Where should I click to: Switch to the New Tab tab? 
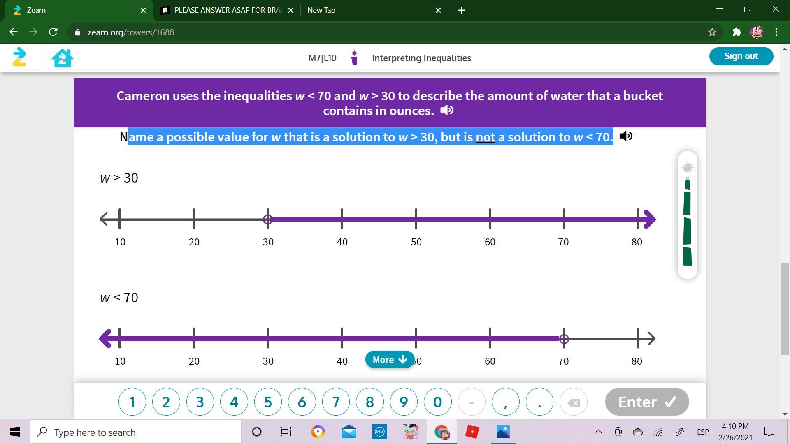click(x=321, y=10)
